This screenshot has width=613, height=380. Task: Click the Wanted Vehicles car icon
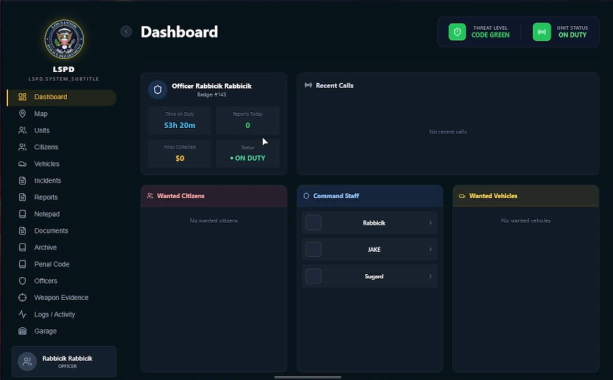click(462, 196)
